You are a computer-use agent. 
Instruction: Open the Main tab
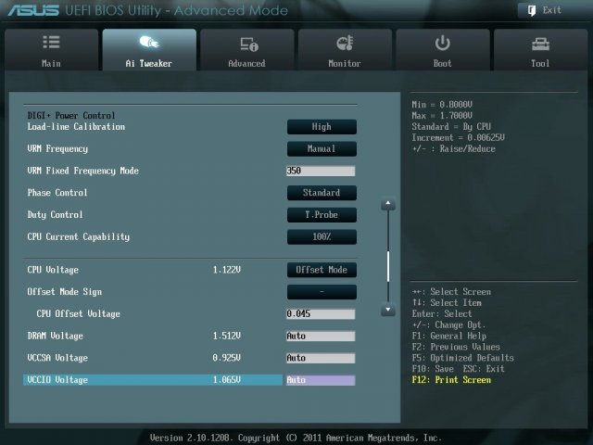tap(52, 49)
